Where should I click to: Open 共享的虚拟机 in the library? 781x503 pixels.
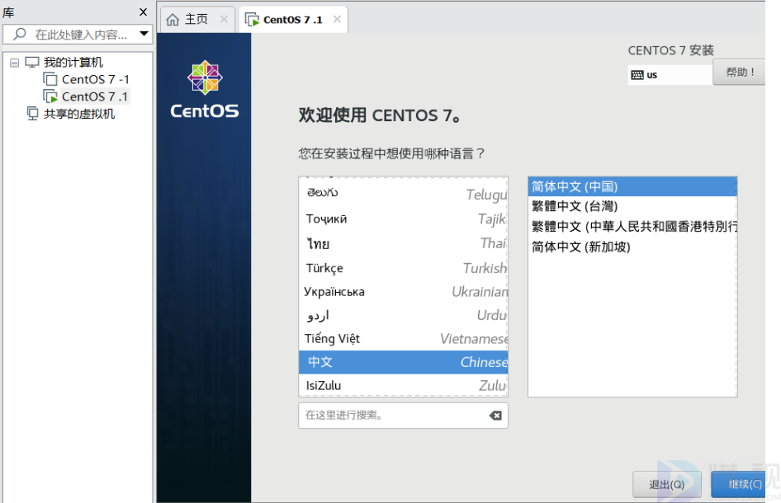78,114
